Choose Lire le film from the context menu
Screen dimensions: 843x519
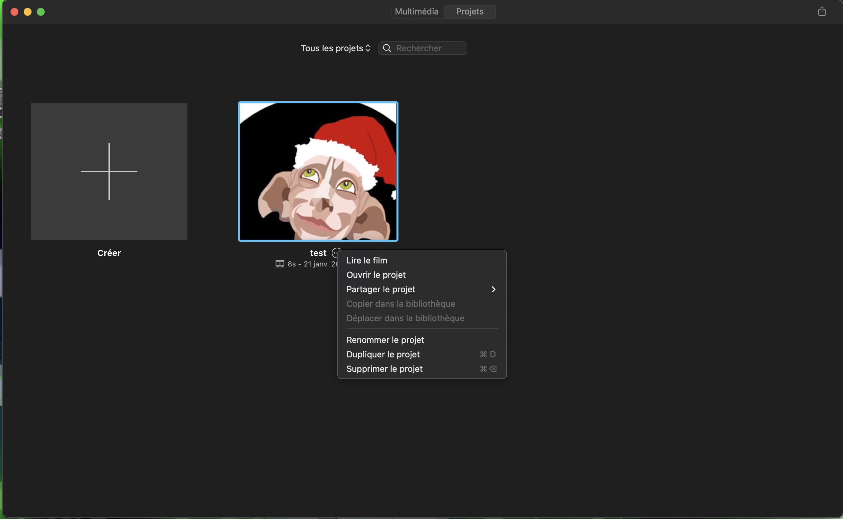pos(367,260)
